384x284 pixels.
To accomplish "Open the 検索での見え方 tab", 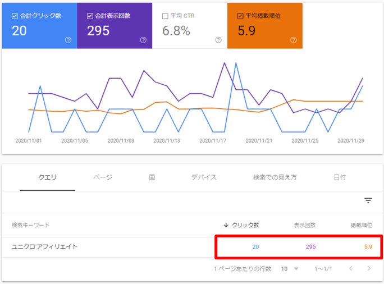I will 275,177.
